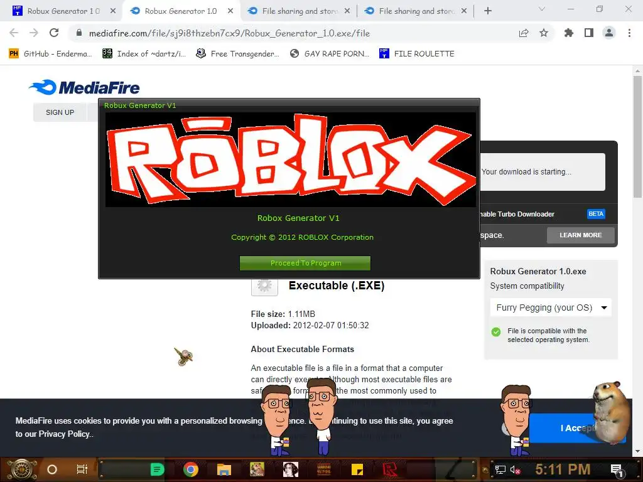
Task: Click the address bar URL
Action: pyautogui.click(x=229, y=33)
